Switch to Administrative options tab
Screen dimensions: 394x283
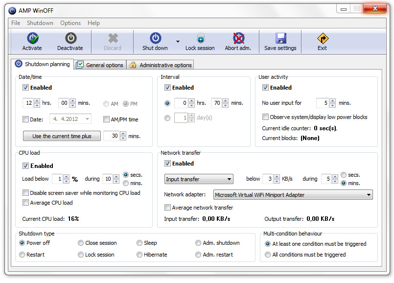click(161, 65)
